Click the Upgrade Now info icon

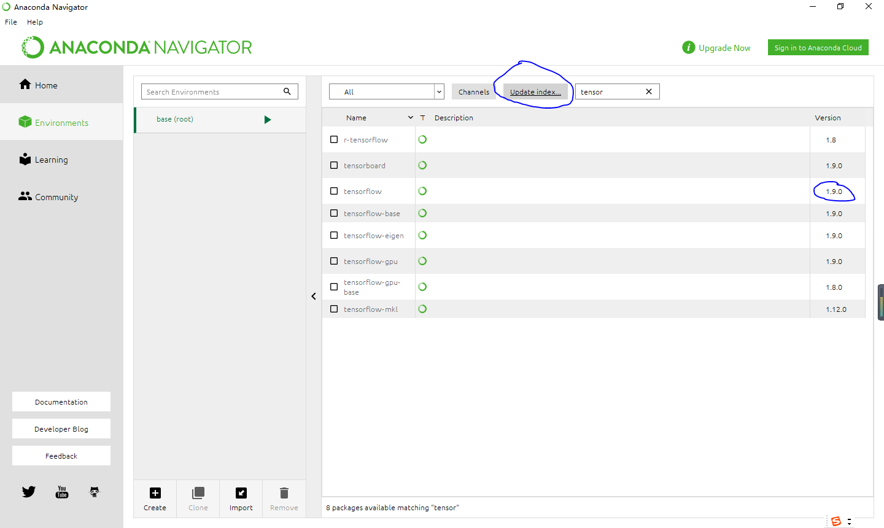click(x=689, y=47)
